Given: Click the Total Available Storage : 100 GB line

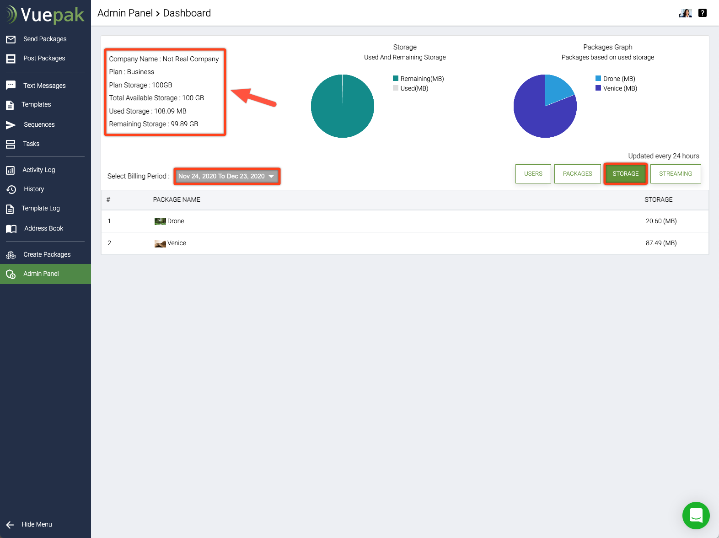Looking at the screenshot, I should (x=156, y=98).
